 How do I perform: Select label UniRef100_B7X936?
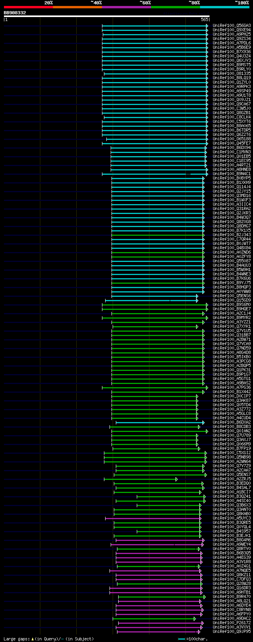[x=232, y=52]
